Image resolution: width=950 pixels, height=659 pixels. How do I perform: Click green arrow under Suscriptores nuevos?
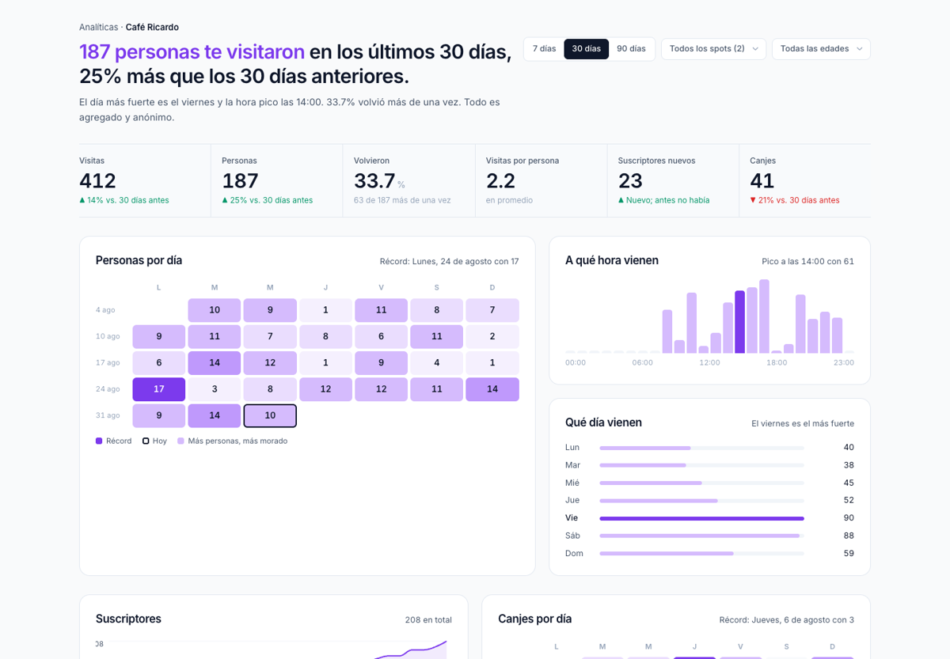tap(621, 200)
